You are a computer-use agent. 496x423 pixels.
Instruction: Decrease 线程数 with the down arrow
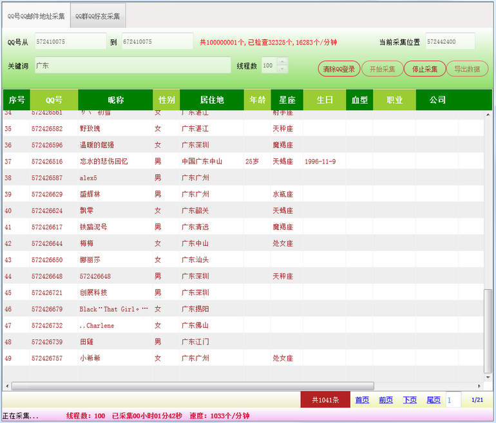[282, 69]
